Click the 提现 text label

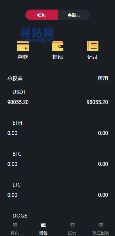(58, 57)
